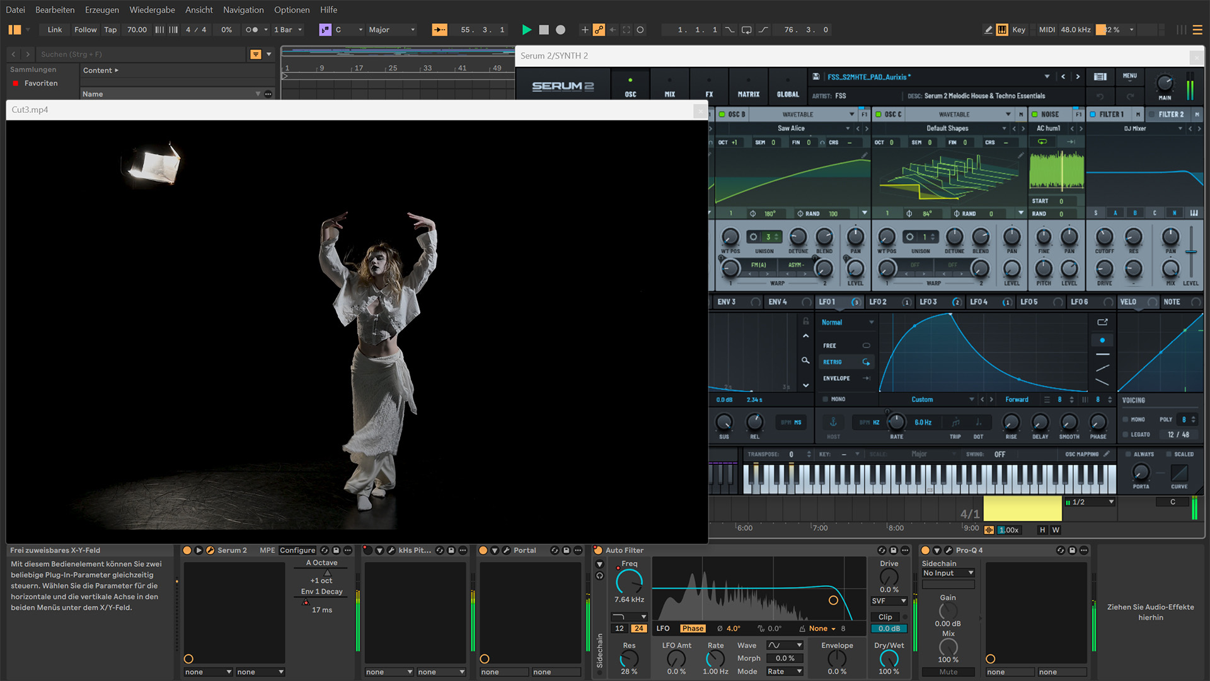Enable the LFO MONO checkbox
This screenshot has height=681, width=1210.
point(826,399)
